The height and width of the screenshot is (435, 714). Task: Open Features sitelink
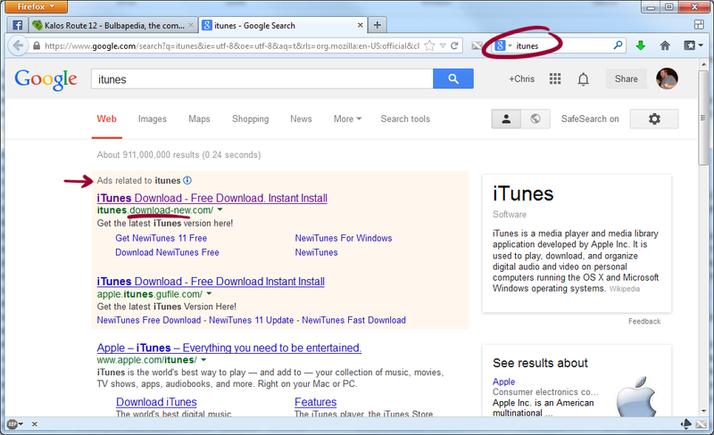tap(316, 402)
